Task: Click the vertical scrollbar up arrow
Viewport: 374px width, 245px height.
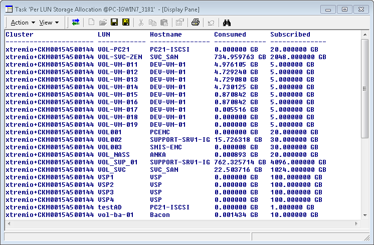Action: click(365, 34)
